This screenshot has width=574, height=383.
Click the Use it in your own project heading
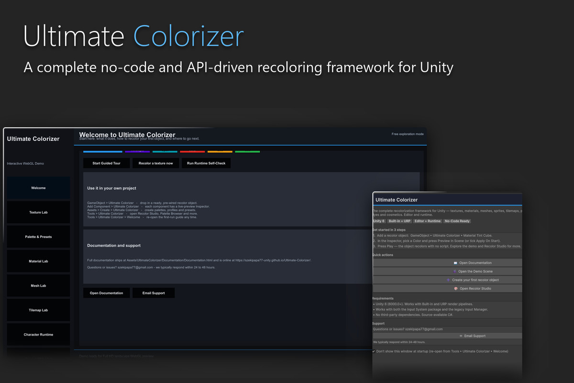point(111,188)
